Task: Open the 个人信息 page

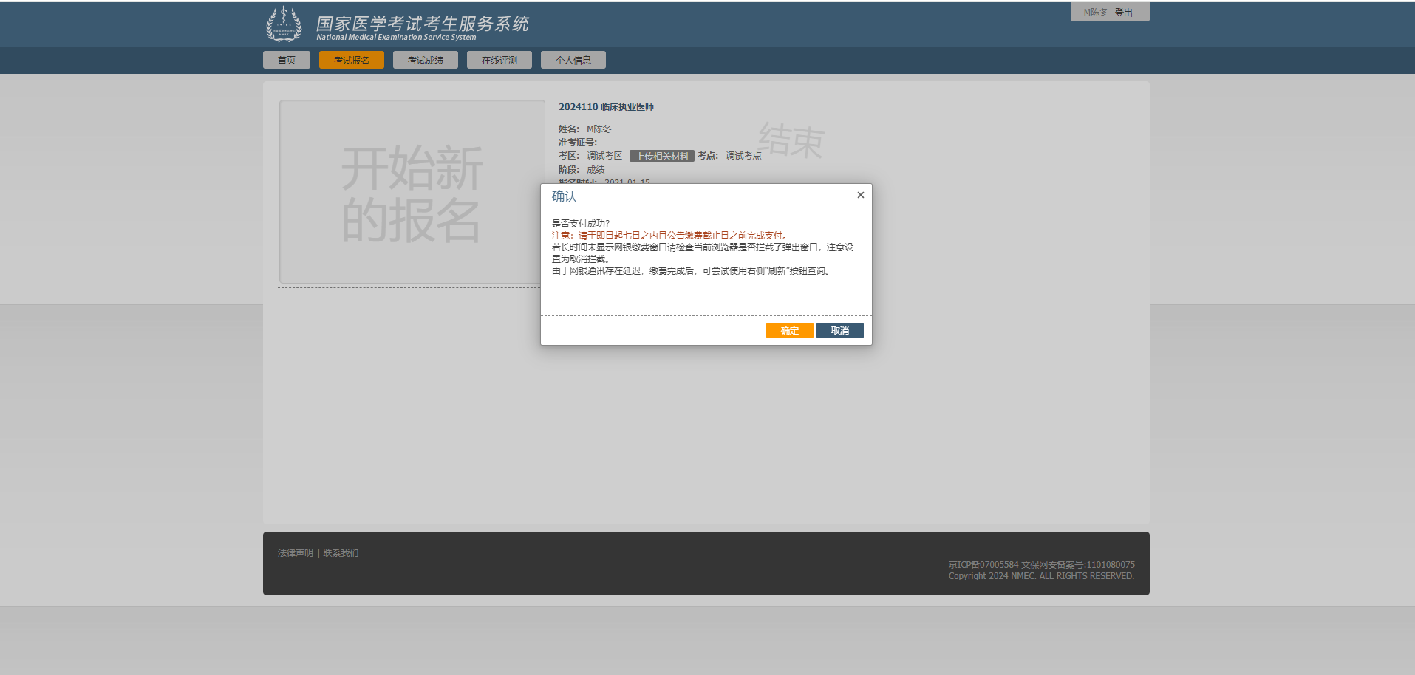Action: click(573, 60)
